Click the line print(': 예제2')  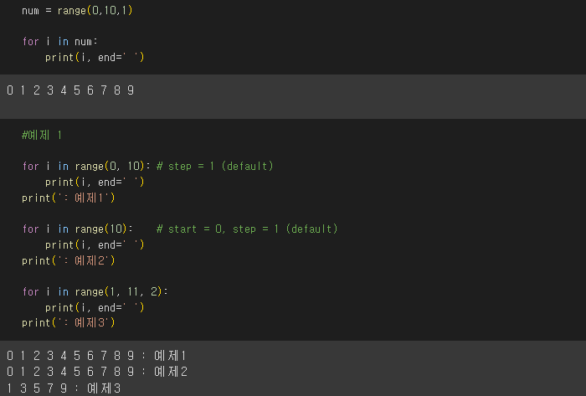69,260
